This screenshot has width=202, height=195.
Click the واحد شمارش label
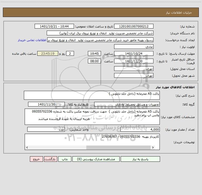(79, 130)
